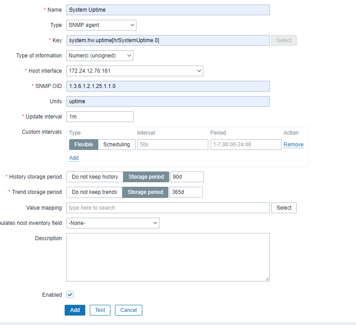Click the Period field with 1-7,00:00-24:00 placeholder

coord(246,145)
